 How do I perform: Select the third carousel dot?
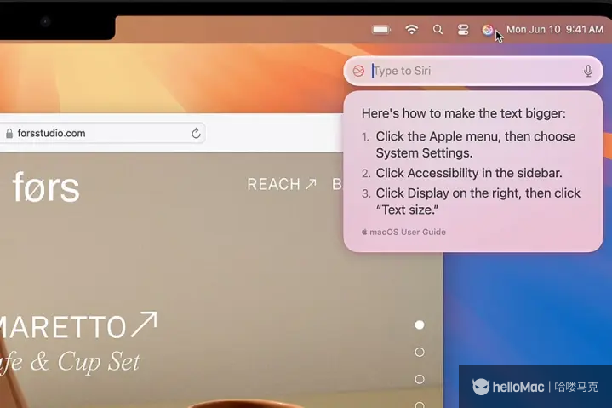419,379
